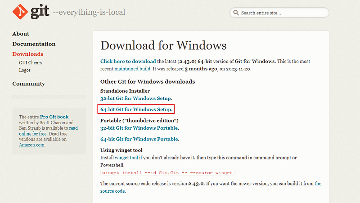Click 'Portable ("thumbdrive edition")' heading
The height and width of the screenshot is (203, 360).
pyautogui.click(x=139, y=121)
